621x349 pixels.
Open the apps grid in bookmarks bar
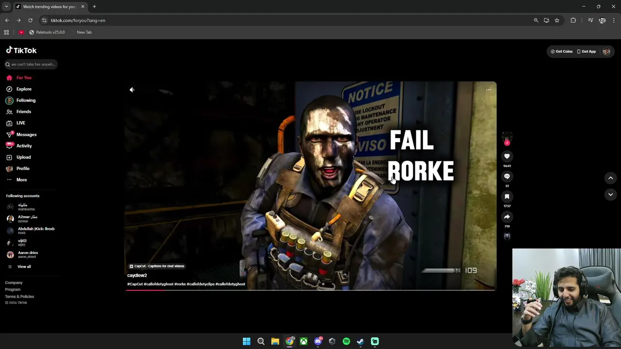click(x=6, y=32)
